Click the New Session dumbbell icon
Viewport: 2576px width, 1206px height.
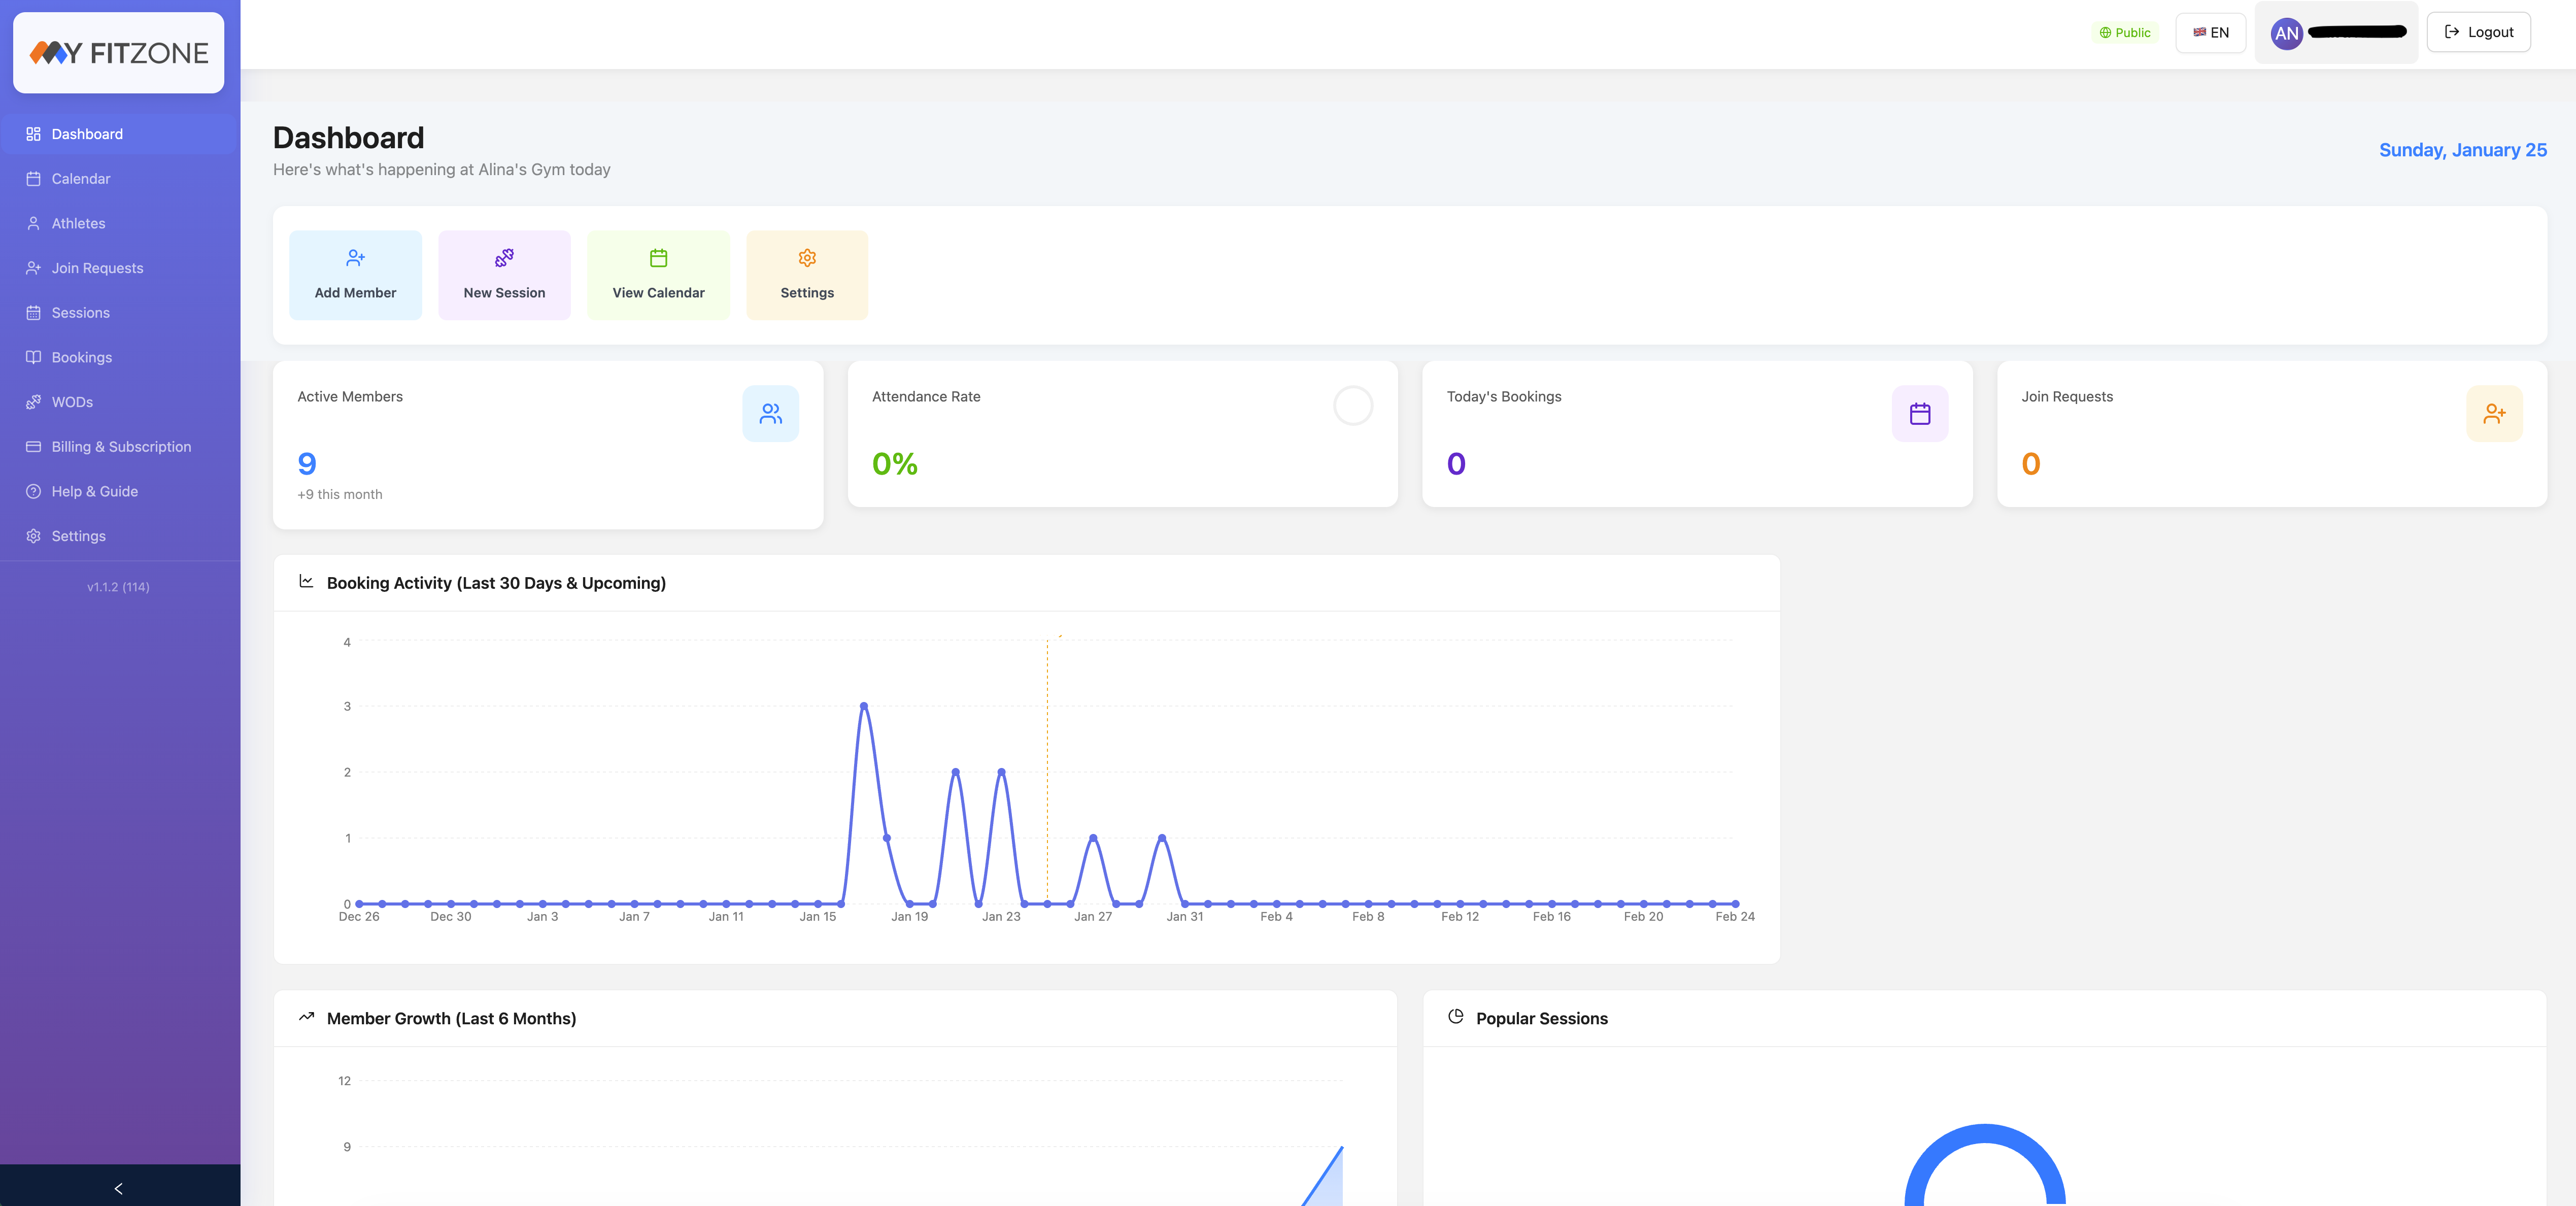(504, 258)
